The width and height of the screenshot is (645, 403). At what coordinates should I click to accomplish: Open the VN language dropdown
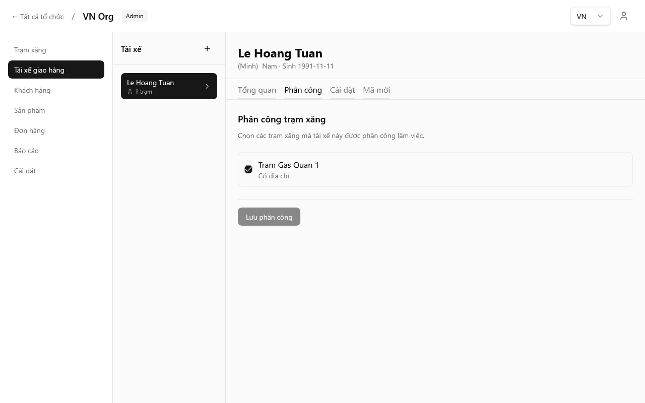click(590, 16)
